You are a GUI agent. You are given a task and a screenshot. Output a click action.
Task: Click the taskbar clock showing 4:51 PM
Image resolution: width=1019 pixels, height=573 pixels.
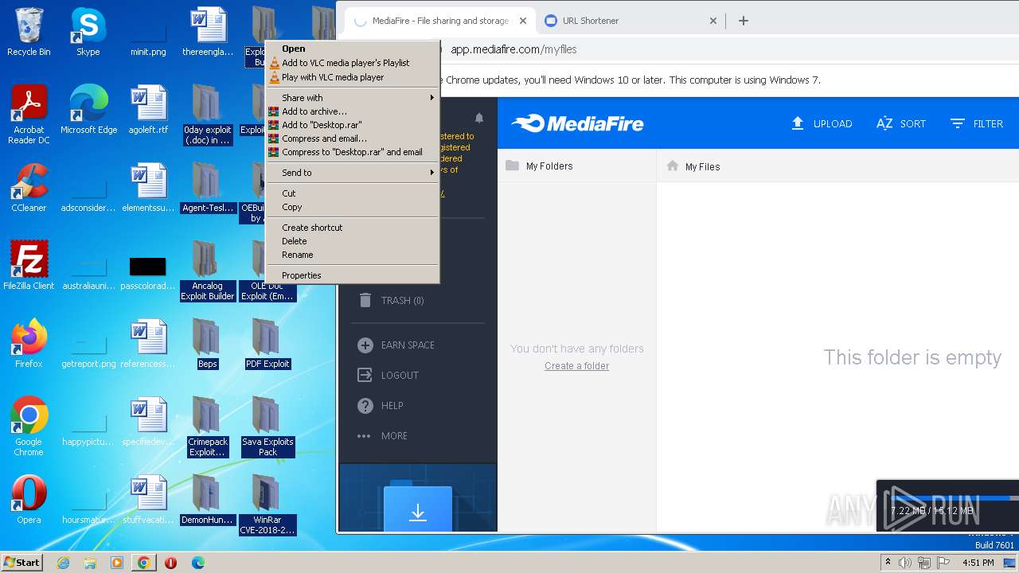(x=978, y=563)
